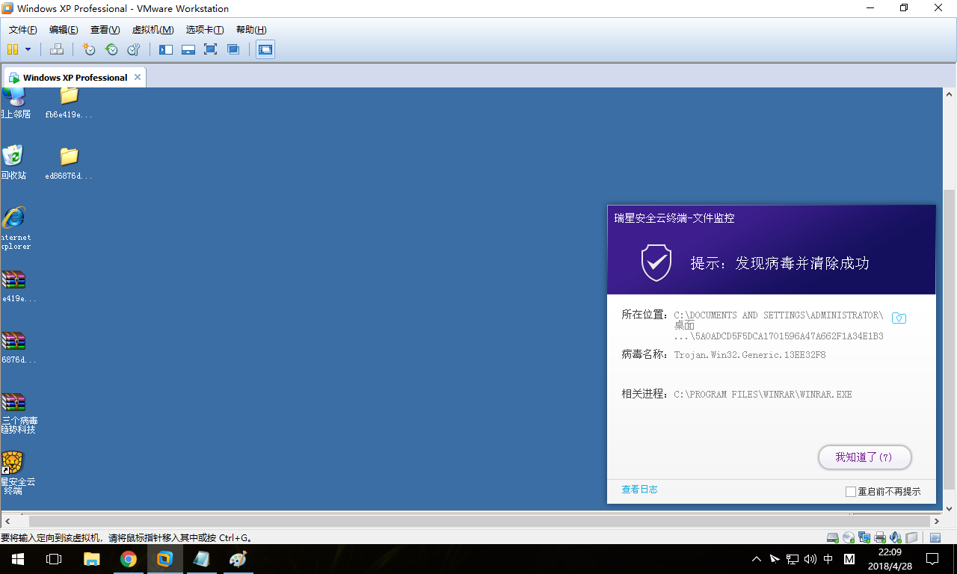The height and width of the screenshot is (574, 957).
Task: Open the Windows Start menu
Action: tap(18, 559)
